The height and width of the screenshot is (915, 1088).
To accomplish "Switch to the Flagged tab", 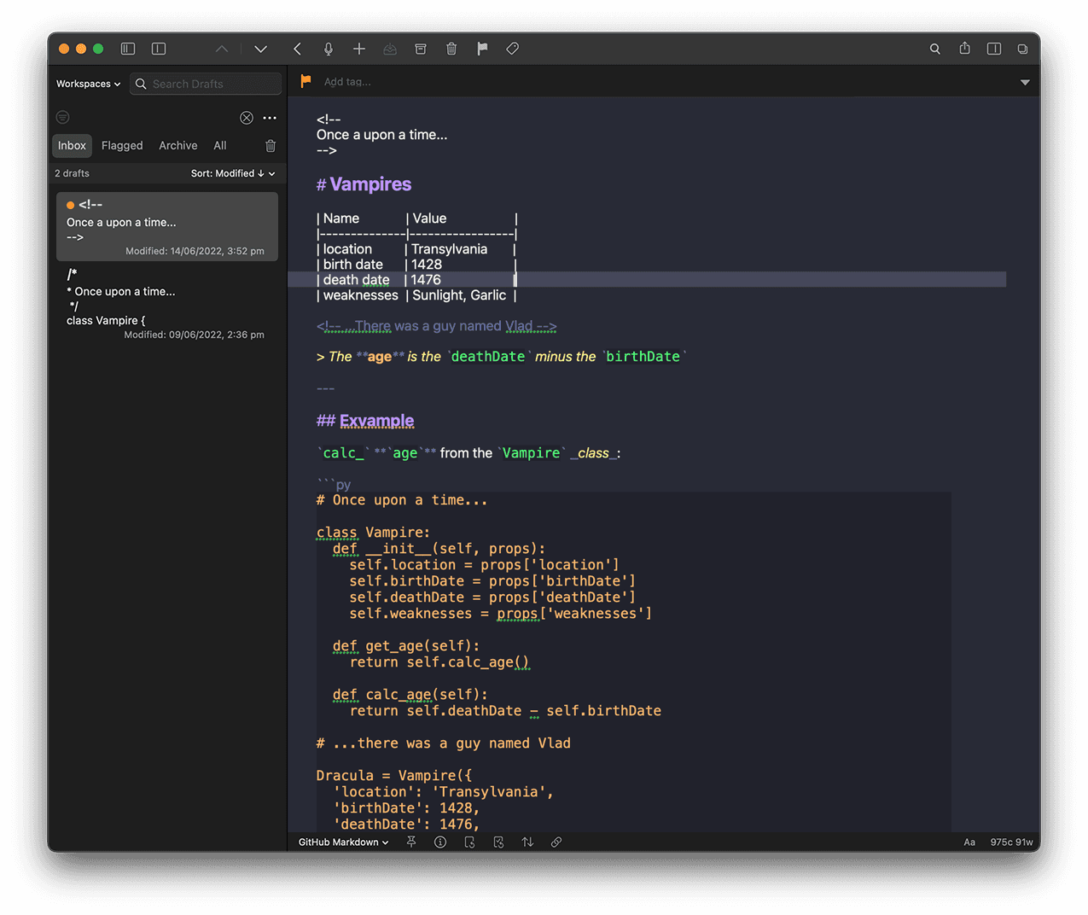I will pos(121,145).
